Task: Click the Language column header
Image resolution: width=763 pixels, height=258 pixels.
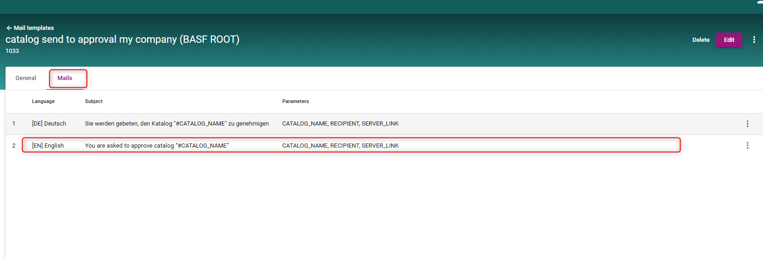Action: tap(43, 102)
